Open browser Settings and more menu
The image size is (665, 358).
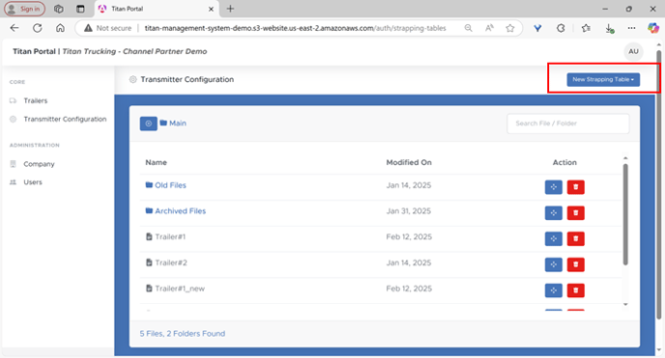point(631,28)
